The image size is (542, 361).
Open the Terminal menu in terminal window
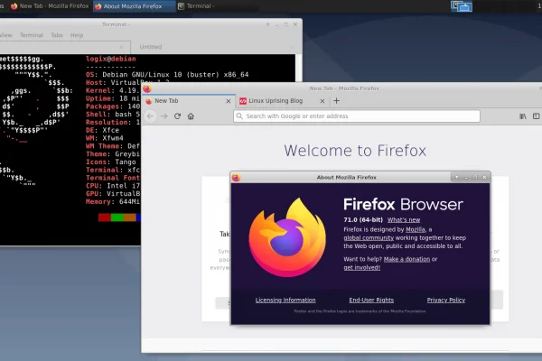[x=32, y=35]
